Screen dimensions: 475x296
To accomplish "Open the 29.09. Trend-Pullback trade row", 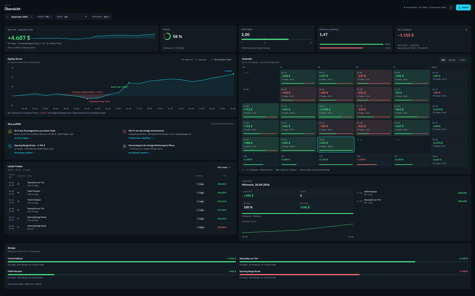I will (x=120, y=201).
